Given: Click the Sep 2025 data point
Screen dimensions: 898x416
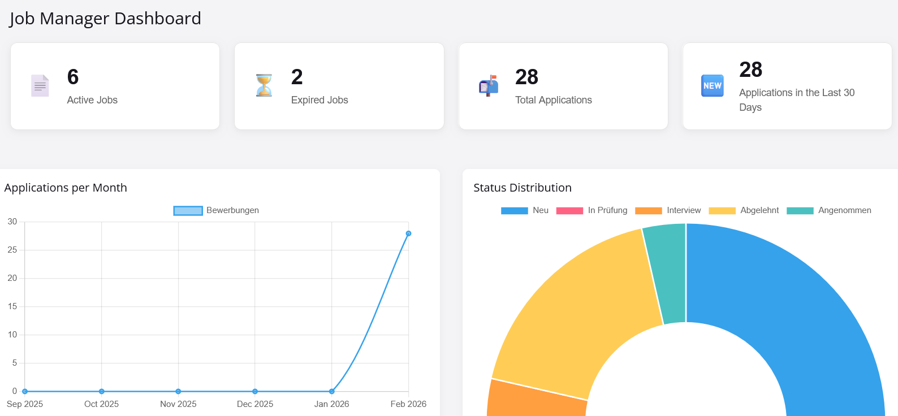Looking at the screenshot, I should coord(25,391).
